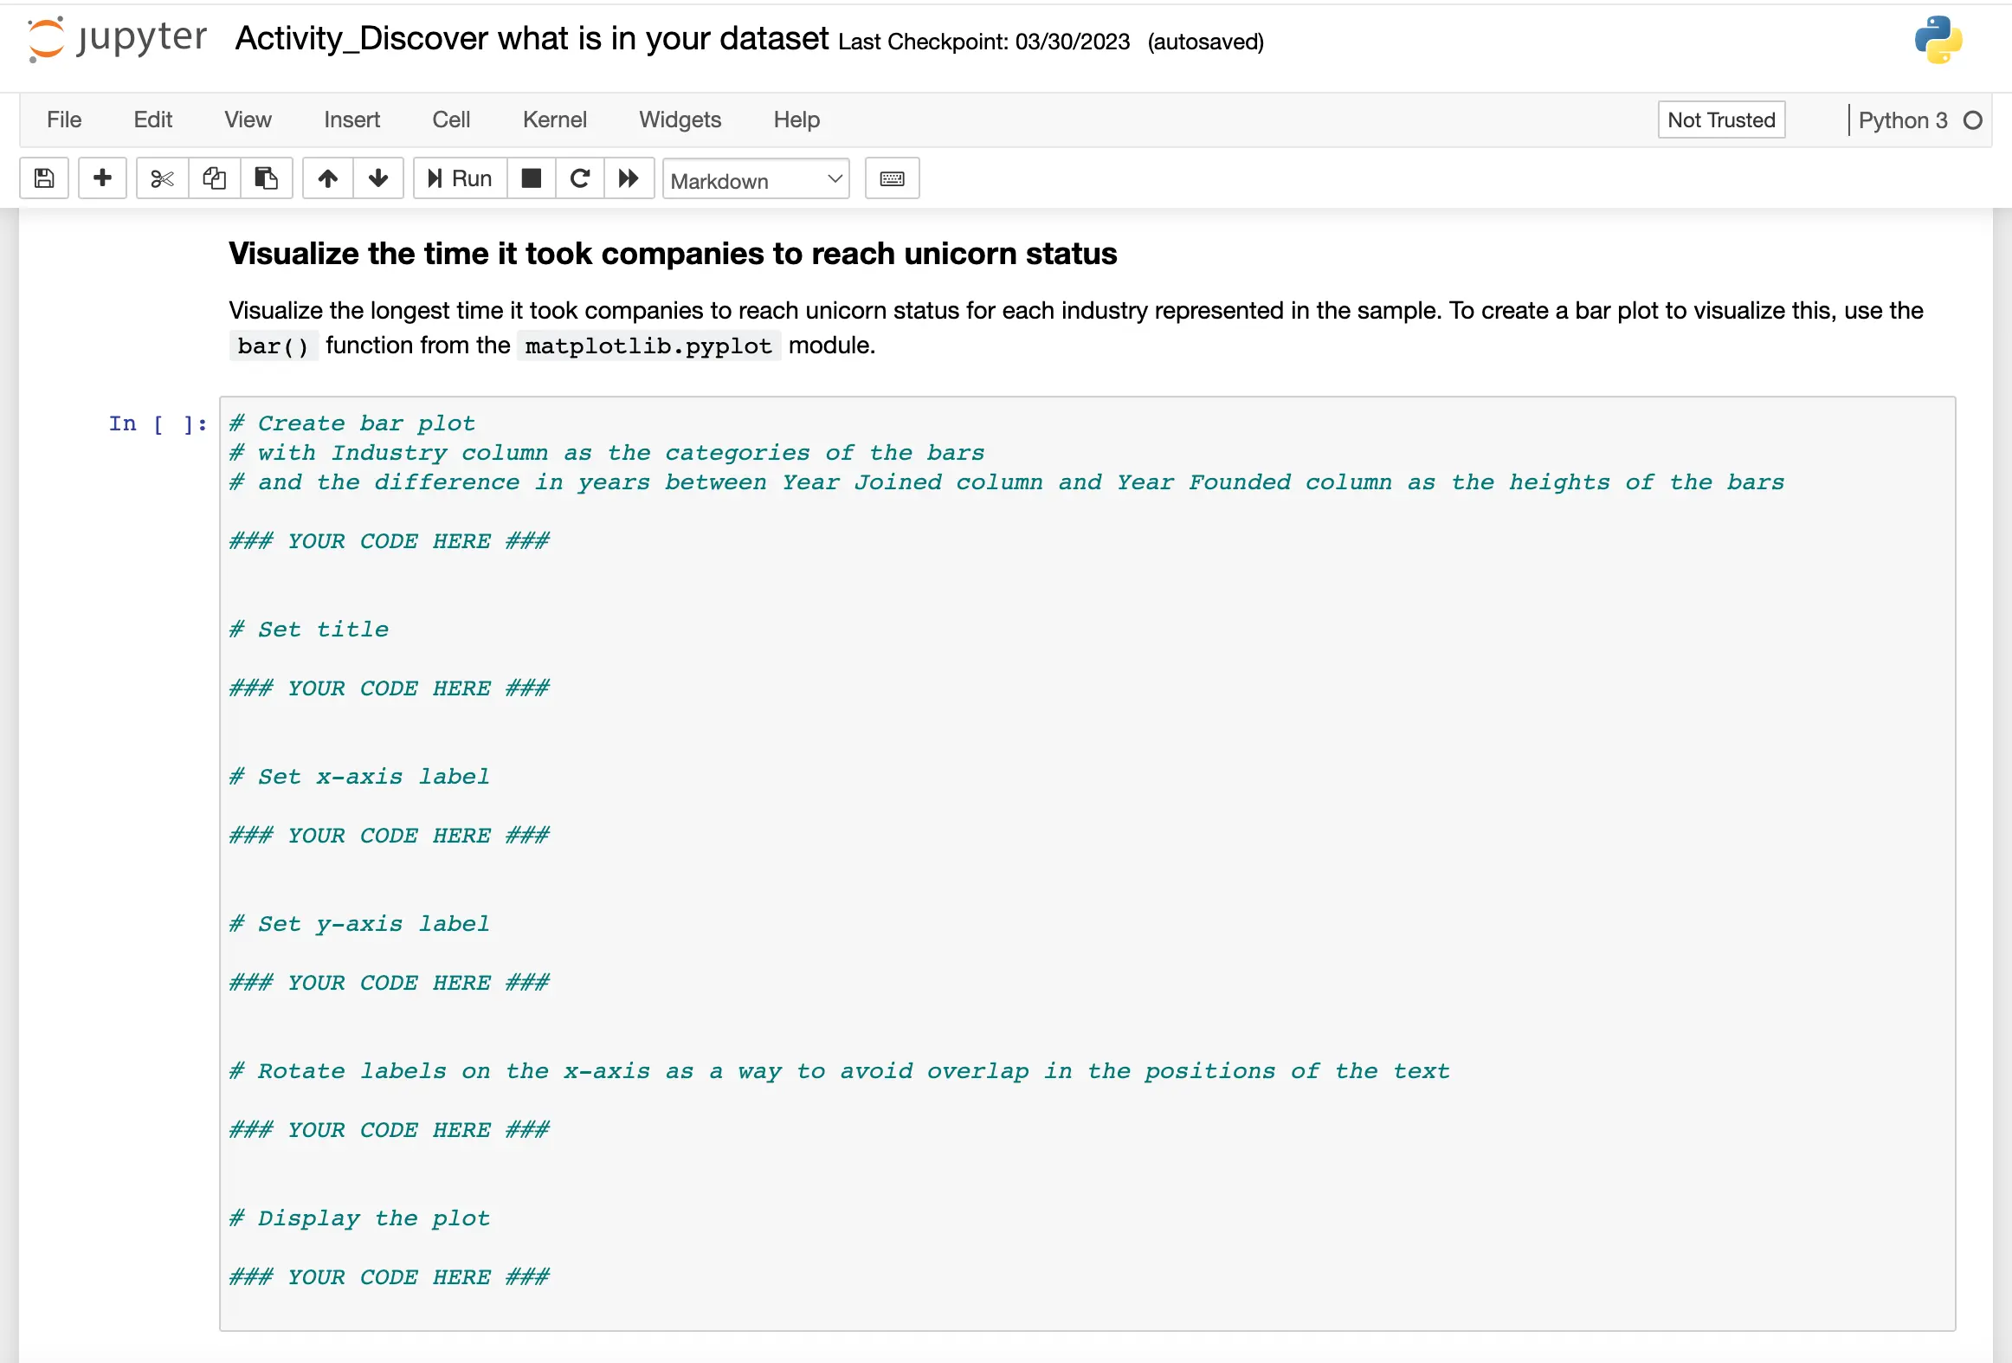Expand the Markdown cell type dropdown
This screenshot has width=2012, height=1363.
755,179
